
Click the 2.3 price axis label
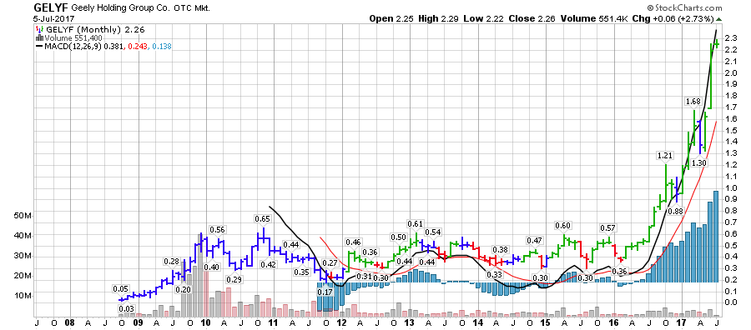pos(730,38)
